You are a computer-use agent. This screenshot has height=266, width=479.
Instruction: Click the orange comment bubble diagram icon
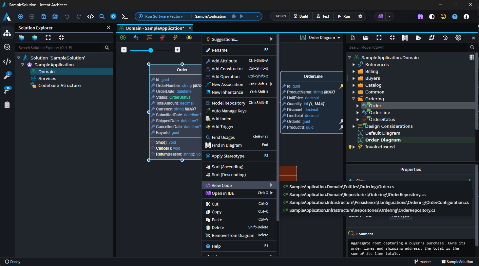tap(149, 38)
